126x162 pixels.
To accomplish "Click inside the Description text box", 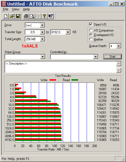I will pyautogui.click(x=61, y=67).
